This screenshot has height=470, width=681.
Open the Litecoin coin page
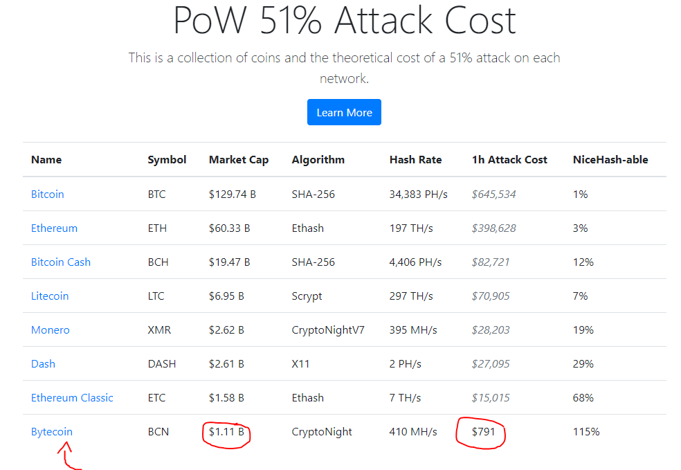pos(50,296)
